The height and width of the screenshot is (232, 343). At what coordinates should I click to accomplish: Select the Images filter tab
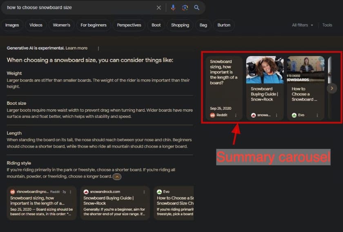click(12, 25)
